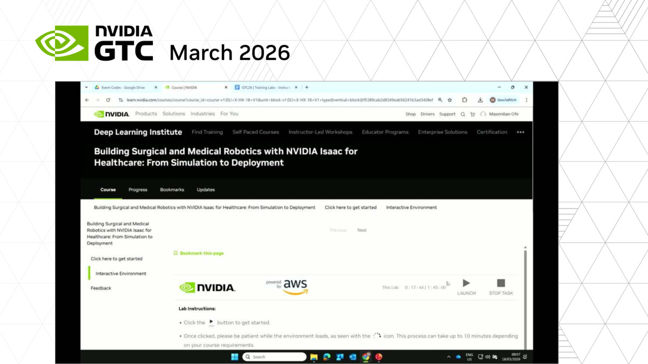The width and height of the screenshot is (648, 364).
Task: Click the red round taskbar app icon
Action: (379, 356)
